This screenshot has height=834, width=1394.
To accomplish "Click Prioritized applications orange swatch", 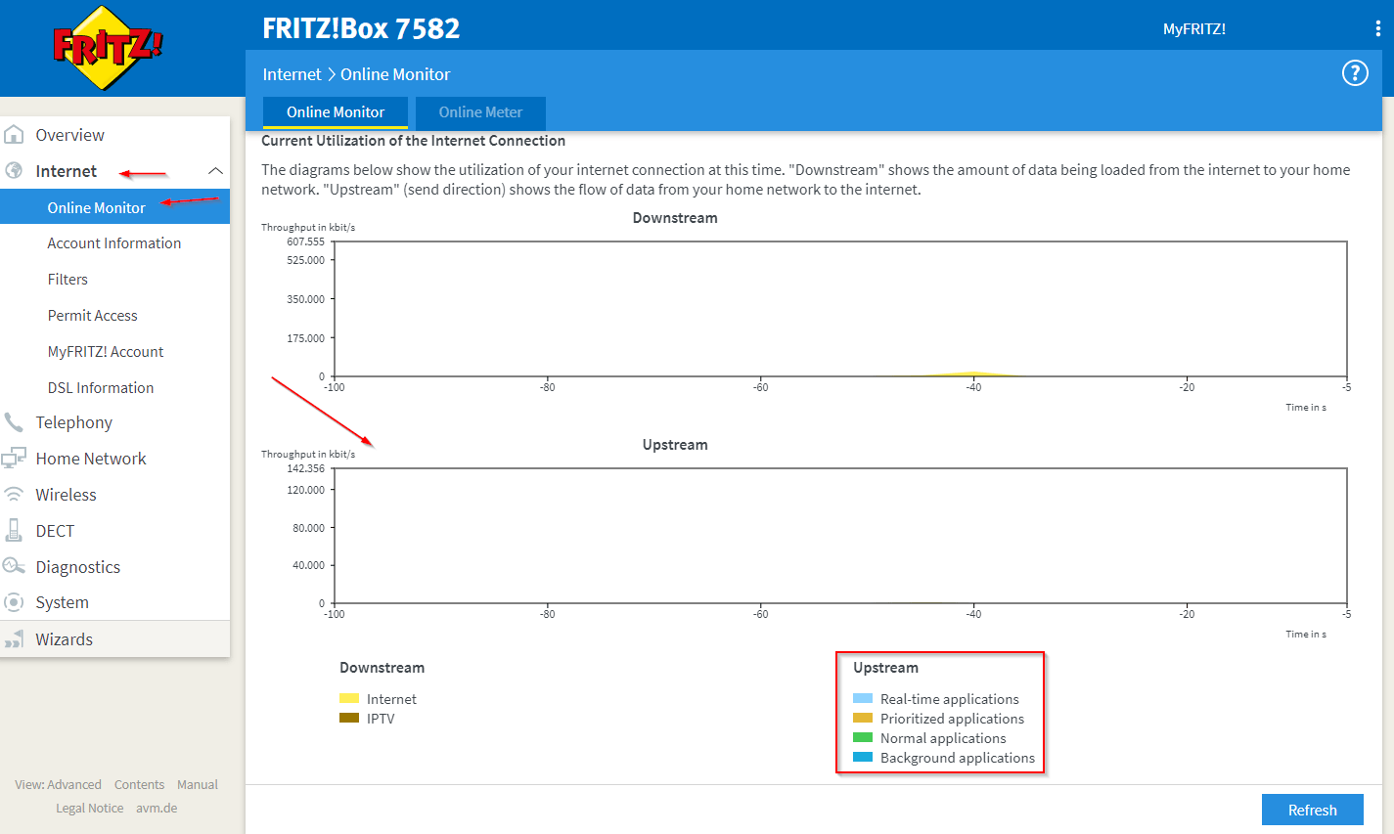I will coord(863,718).
